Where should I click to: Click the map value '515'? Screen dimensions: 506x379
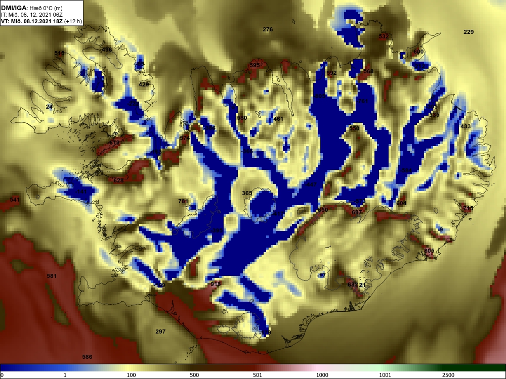point(59,53)
